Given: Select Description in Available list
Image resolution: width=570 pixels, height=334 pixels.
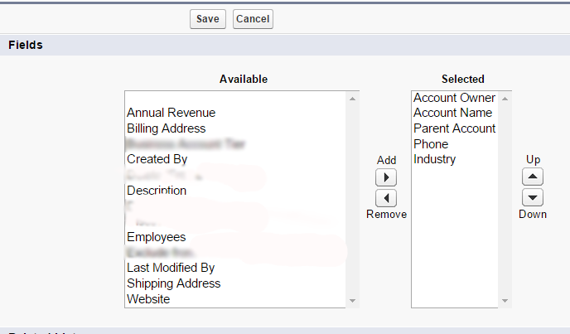Looking at the screenshot, I should (x=157, y=191).
